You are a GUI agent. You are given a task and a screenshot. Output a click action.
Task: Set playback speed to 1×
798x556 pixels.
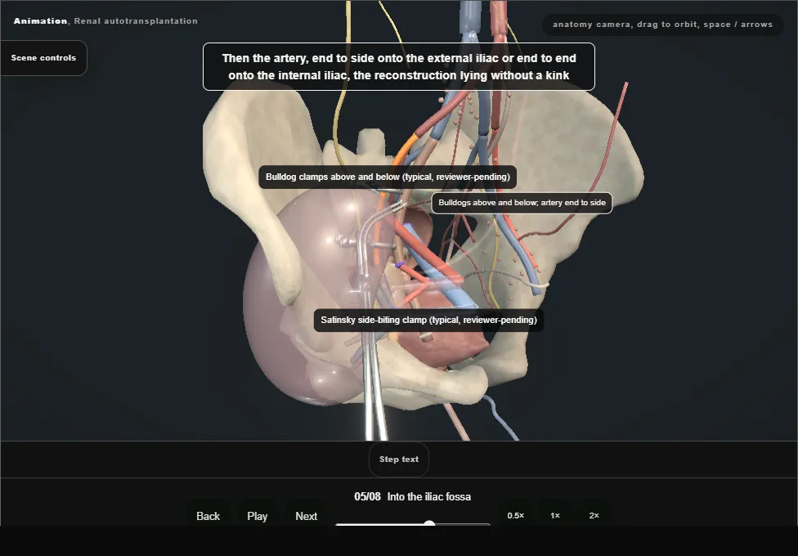(x=555, y=515)
